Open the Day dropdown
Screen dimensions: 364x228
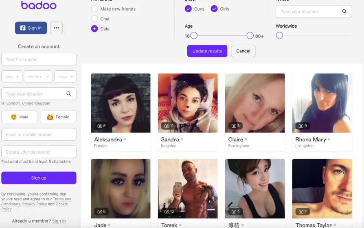click(12, 76)
